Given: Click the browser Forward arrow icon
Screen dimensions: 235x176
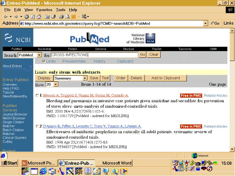Looking at the screenshot, I should tap(16, 16).
